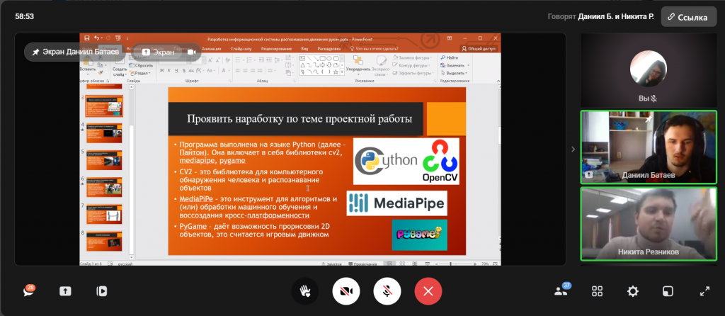Toggle italic К formatting
725x316 pixels.
pyautogui.click(x=170, y=70)
